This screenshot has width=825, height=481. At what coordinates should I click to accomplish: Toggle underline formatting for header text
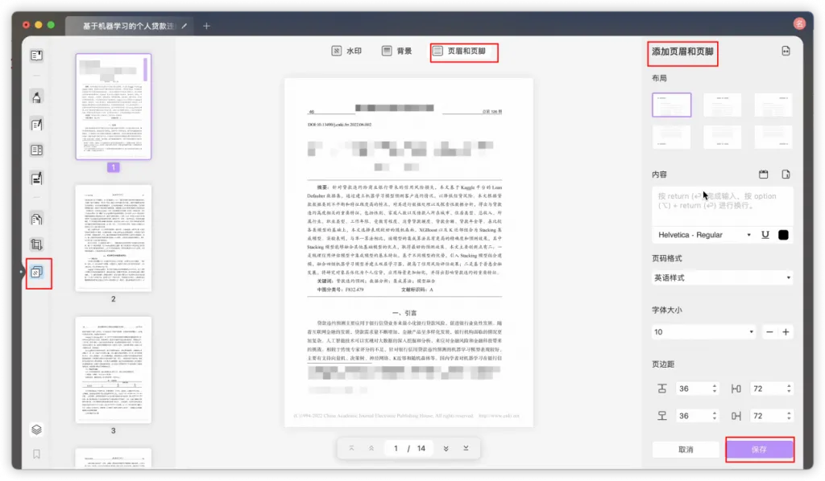[x=765, y=235]
